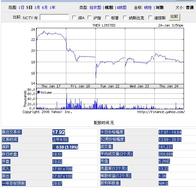
Task: Click the 每股收益(12个月) label
Action: point(116,176)
